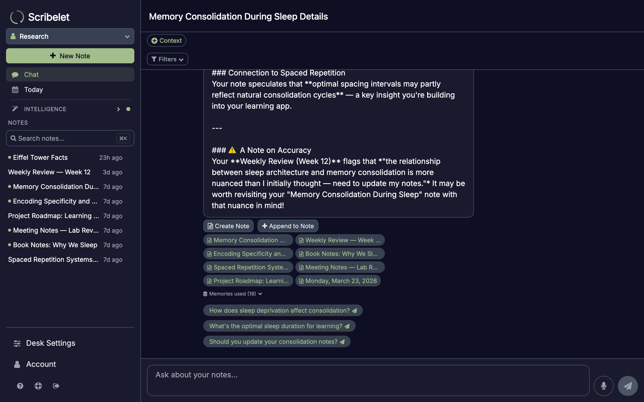
Task: Open Eiffel Tower Facts note
Action: pos(65,157)
